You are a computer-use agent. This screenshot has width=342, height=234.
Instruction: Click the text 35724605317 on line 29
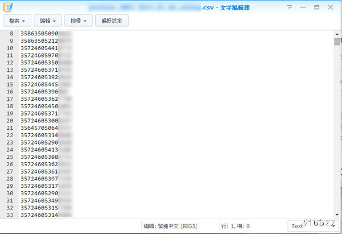point(39,186)
